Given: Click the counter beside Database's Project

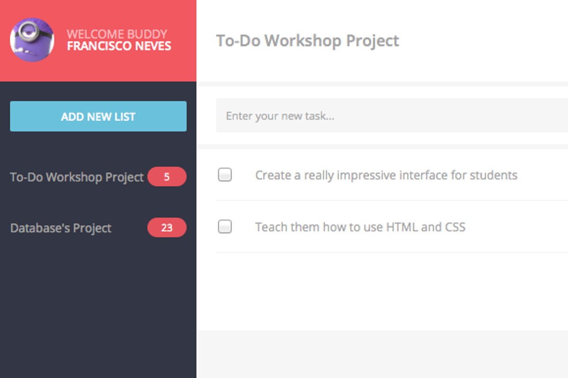Looking at the screenshot, I should click(167, 228).
